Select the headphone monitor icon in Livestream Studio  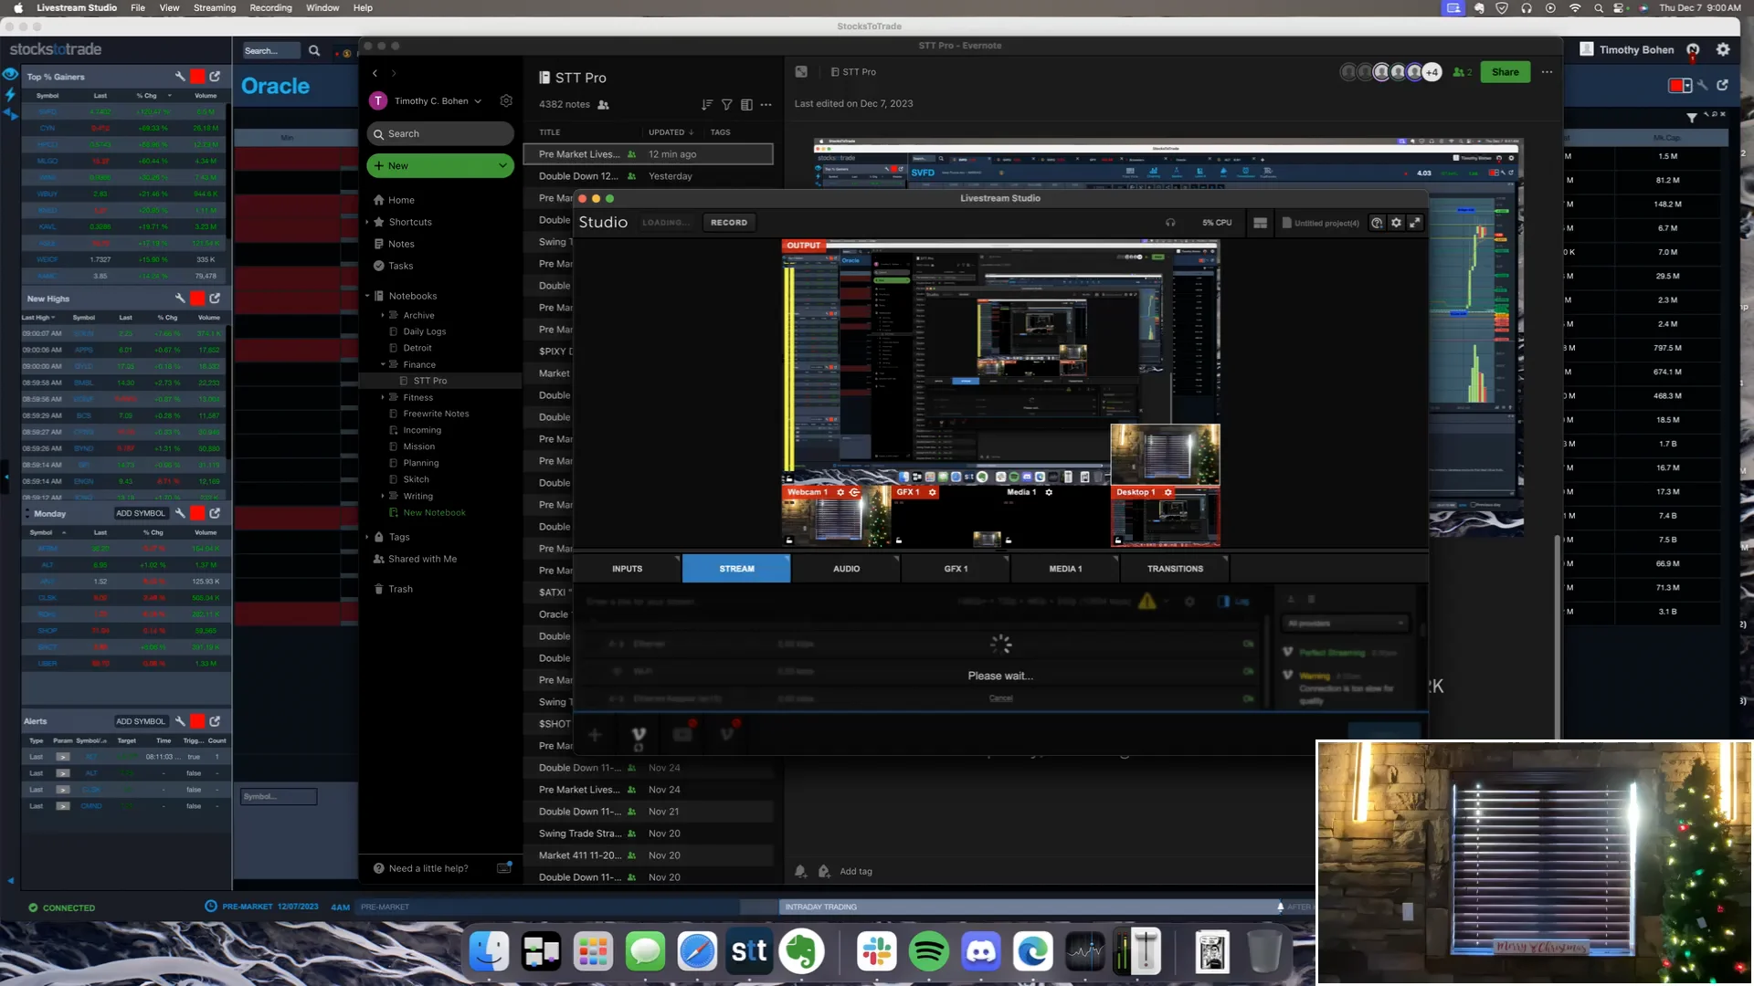click(x=1170, y=222)
